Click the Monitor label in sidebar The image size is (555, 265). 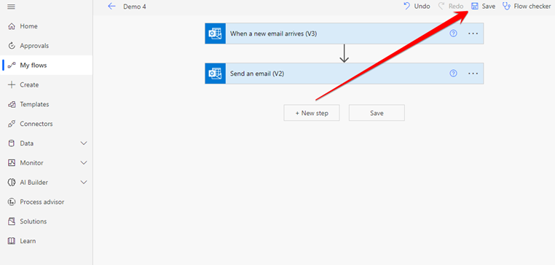click(x=31, y=163)
